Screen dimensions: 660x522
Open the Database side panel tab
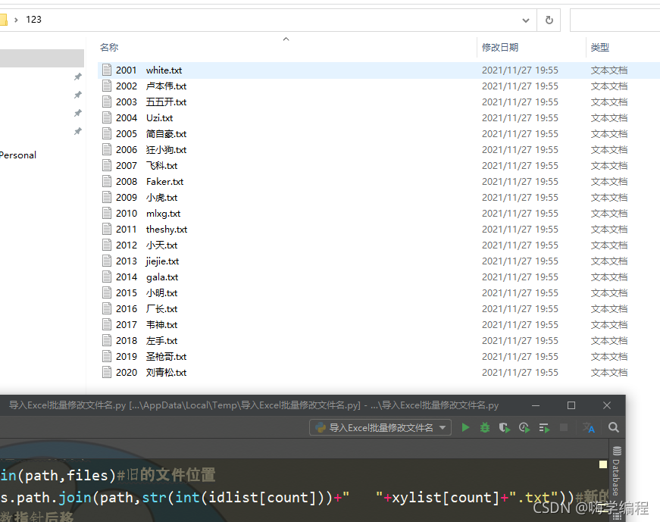616,471
